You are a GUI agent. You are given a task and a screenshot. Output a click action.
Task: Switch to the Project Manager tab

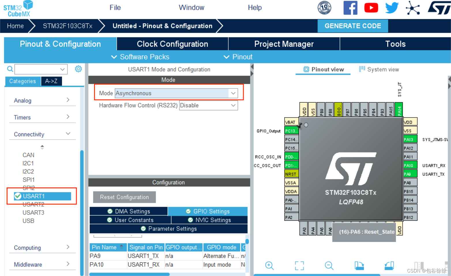[284, 44]
